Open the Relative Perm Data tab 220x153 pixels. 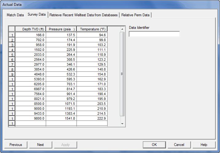pos(135,15)
